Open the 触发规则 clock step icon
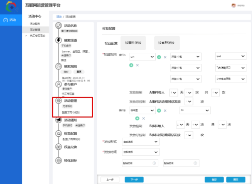This screenshot has width=252, height=184. point(58,66)
